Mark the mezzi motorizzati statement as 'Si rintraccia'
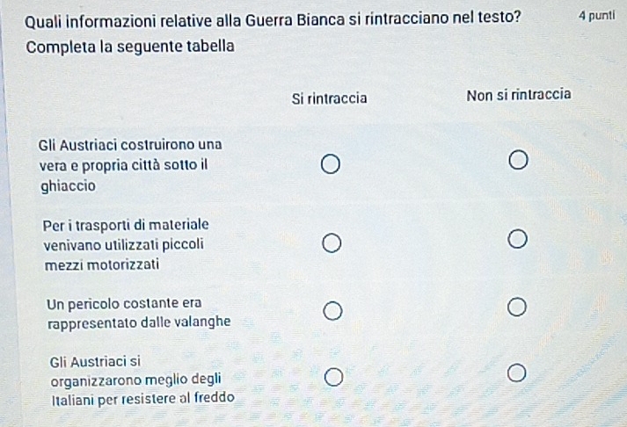 pos(331,242)
